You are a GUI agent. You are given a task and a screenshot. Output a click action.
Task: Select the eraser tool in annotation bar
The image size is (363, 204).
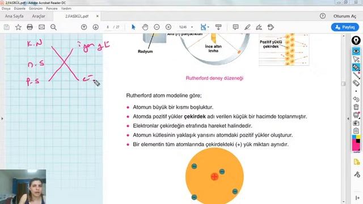pos(356,83)
